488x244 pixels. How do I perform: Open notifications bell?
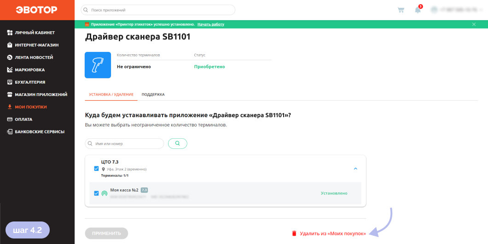(418, 10)
